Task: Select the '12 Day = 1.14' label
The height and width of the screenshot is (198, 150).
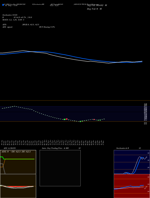Action: click(x=11, y=6)
